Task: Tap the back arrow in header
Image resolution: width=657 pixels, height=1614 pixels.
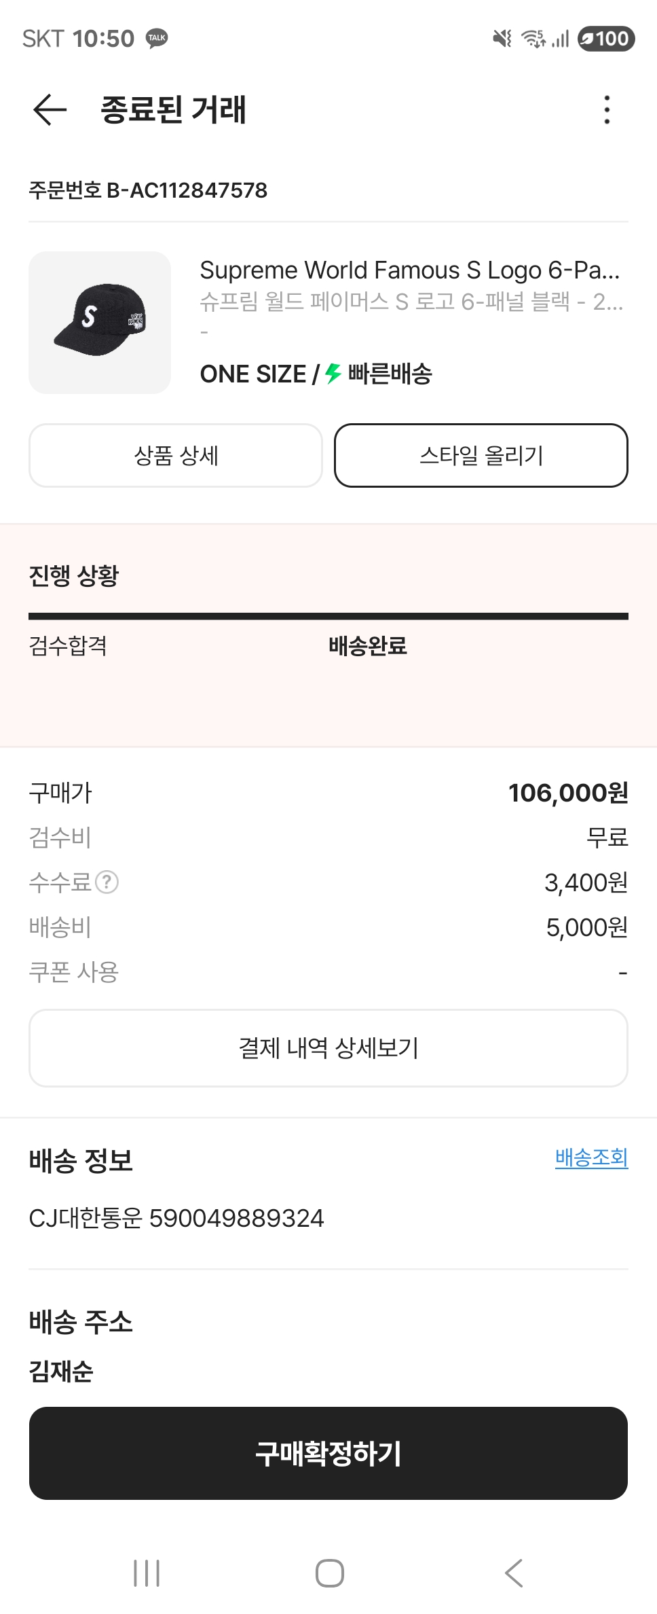Action: point(50,110)
